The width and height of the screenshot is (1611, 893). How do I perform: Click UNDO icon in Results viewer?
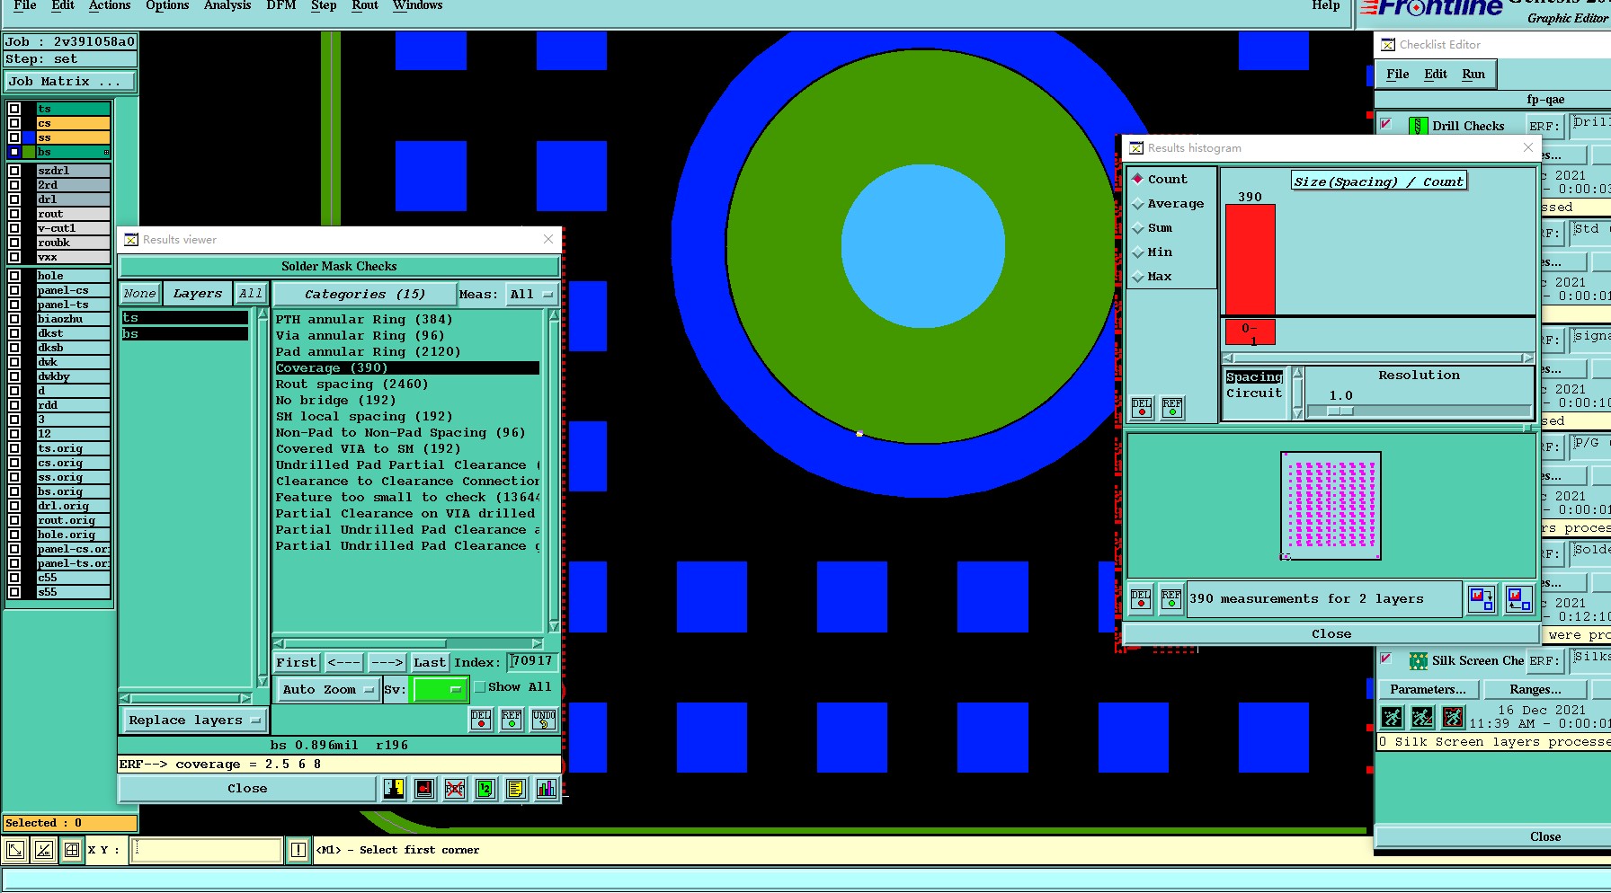point(544,719)
